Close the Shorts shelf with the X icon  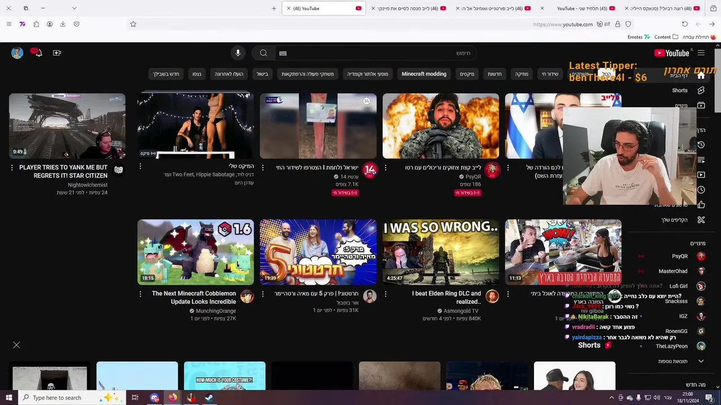pyautogui.click(x=16, y=345)
